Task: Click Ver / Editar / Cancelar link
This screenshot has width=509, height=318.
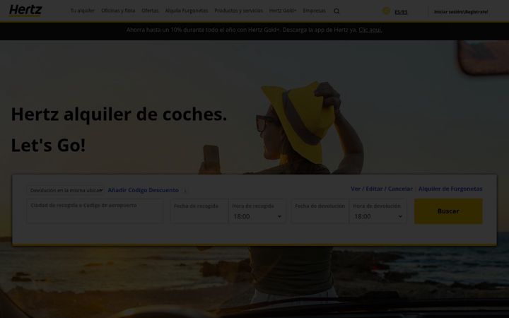Action: pyautogui.click(x=382, y=189)
